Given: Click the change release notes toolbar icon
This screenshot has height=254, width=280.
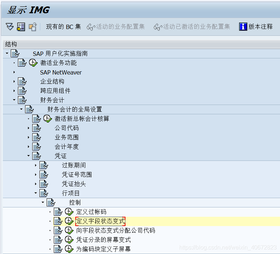Looking at the screenshot, I should (x=33, y=27).
